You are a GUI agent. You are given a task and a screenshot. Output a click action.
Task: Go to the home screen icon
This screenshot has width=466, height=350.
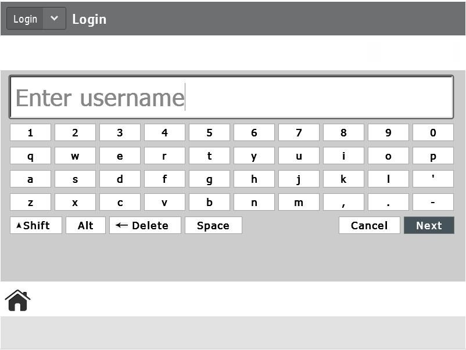pos(17,300)
